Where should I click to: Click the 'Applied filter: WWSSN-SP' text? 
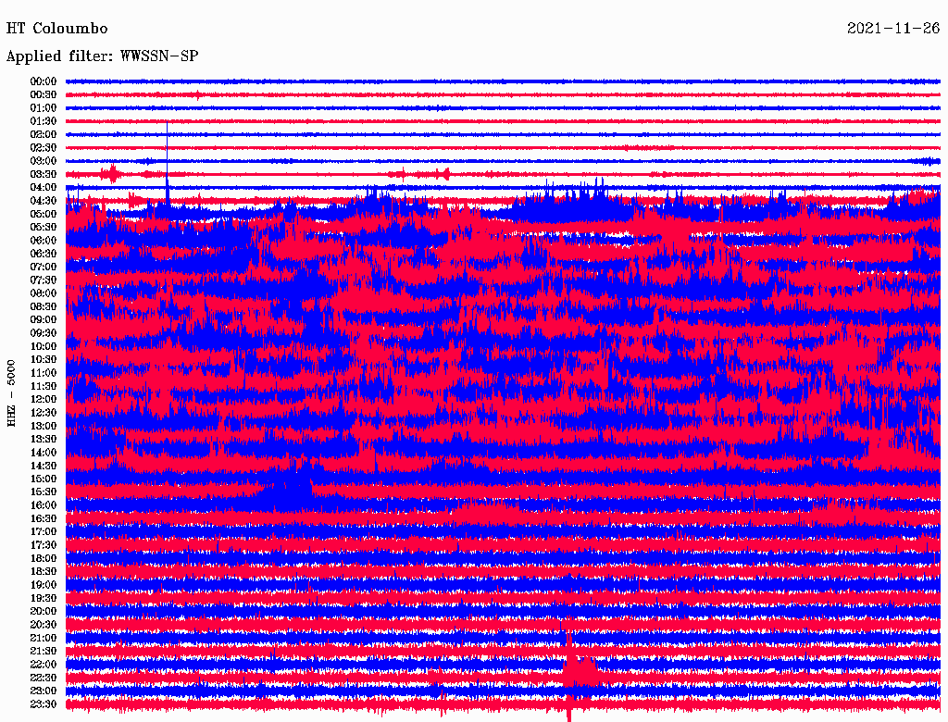(102, 56)
